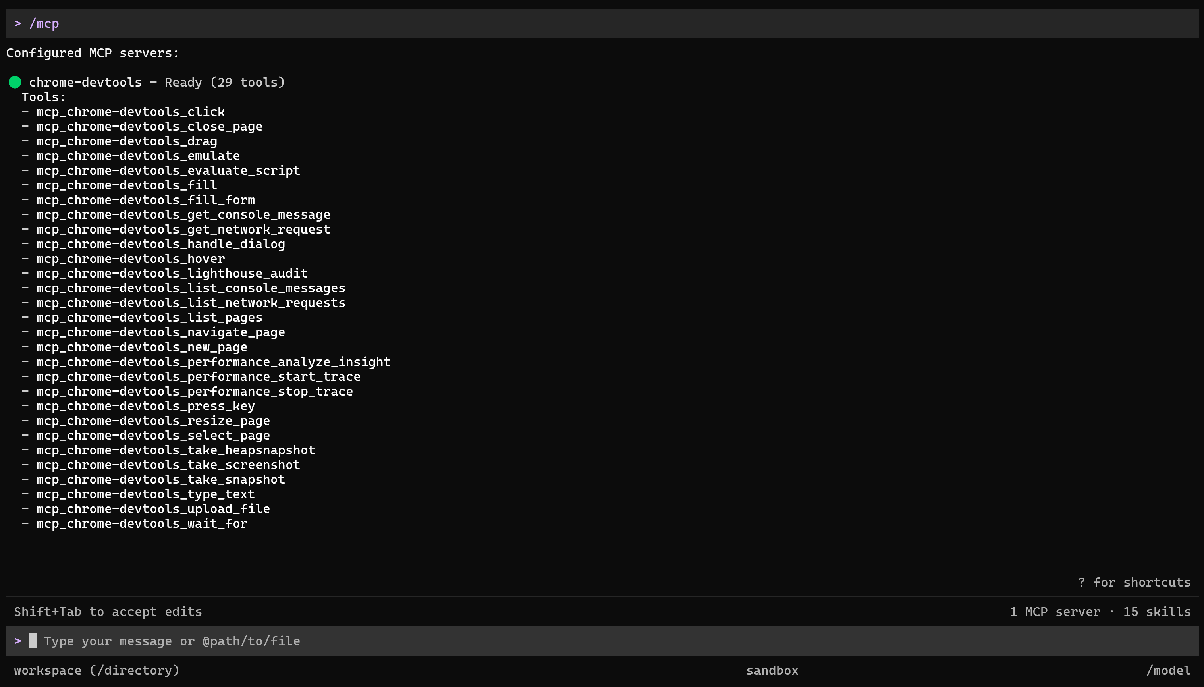Select mcp_chrome-devtools_select_page line

pyautogui.click(x=153, y=436)
